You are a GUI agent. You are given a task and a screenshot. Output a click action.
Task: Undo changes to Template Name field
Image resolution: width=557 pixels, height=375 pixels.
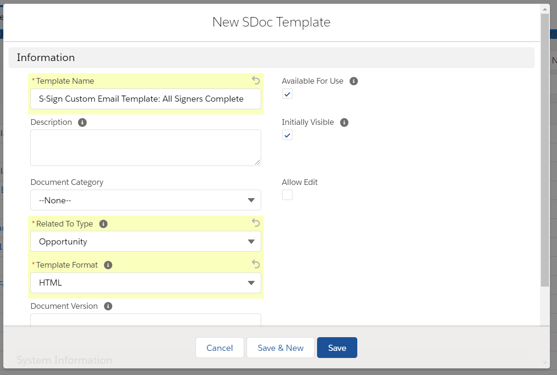(x=256, y=80)
